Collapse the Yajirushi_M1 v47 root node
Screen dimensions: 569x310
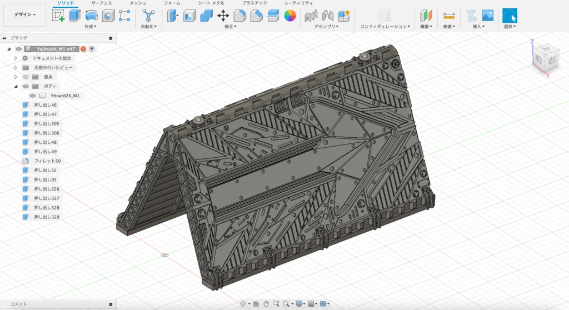pos(9,49)
